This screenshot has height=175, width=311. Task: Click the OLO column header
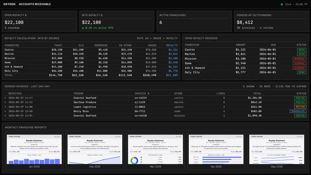tap(81, 45)
